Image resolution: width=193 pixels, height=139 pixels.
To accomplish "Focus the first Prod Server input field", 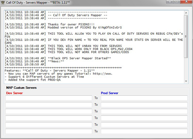I will click(x=144, y=98).
